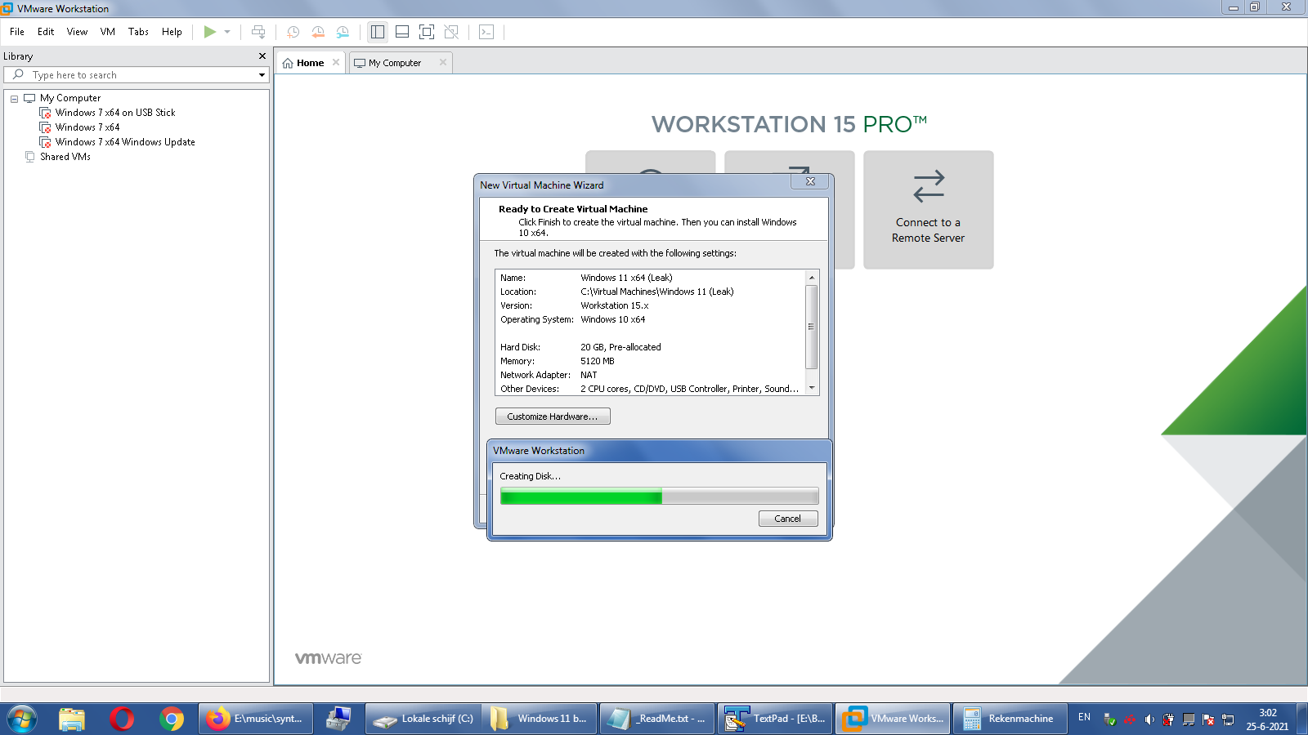Open Rekenmachine from the taskbar
1308x735 pixels.
[1010, 719]
